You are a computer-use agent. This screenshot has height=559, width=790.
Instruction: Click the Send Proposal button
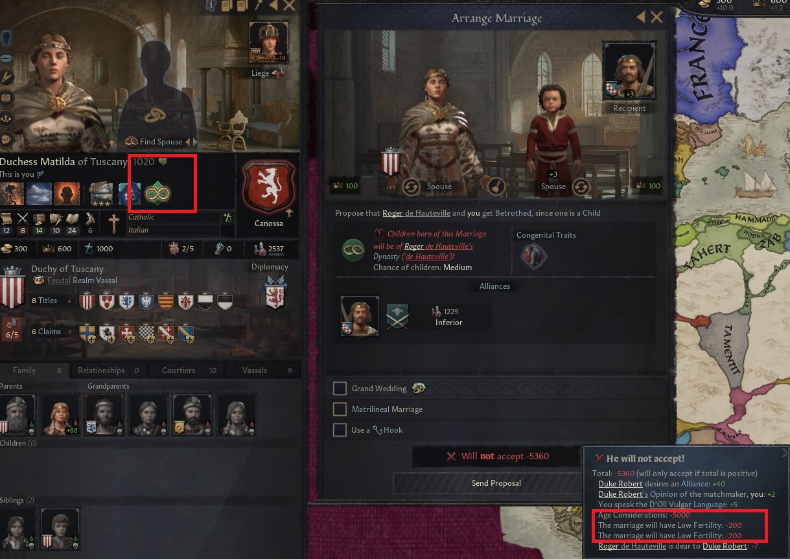pyautogui.click(x=496, y=483)
